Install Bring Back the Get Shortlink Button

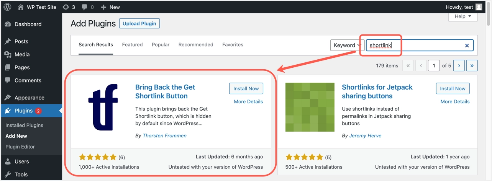246,88
